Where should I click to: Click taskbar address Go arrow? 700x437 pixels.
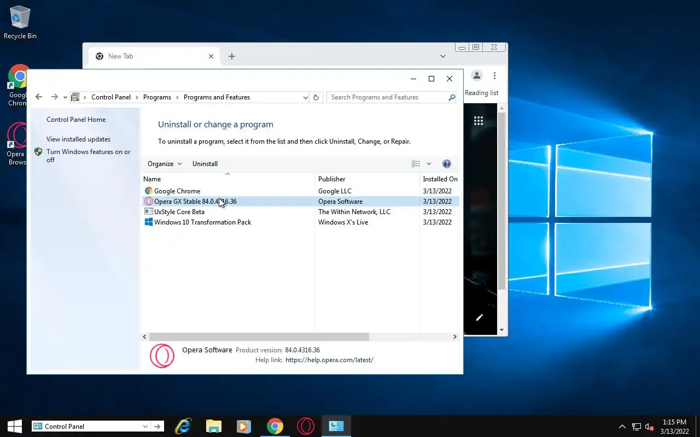(x=157, y=427)
